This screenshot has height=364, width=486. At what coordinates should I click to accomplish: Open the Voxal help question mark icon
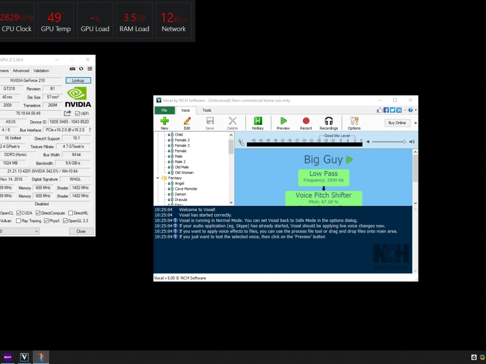pos(410,110)
